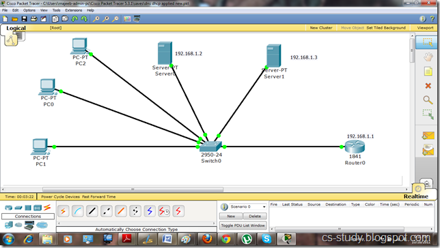
Task: Select the PC1 device on canvas
Action: click(40, 146)
